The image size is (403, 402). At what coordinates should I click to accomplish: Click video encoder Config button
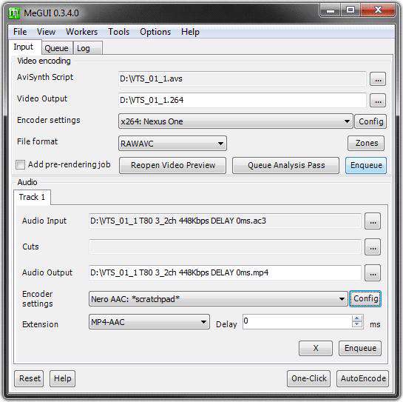(x=370, y=121)
